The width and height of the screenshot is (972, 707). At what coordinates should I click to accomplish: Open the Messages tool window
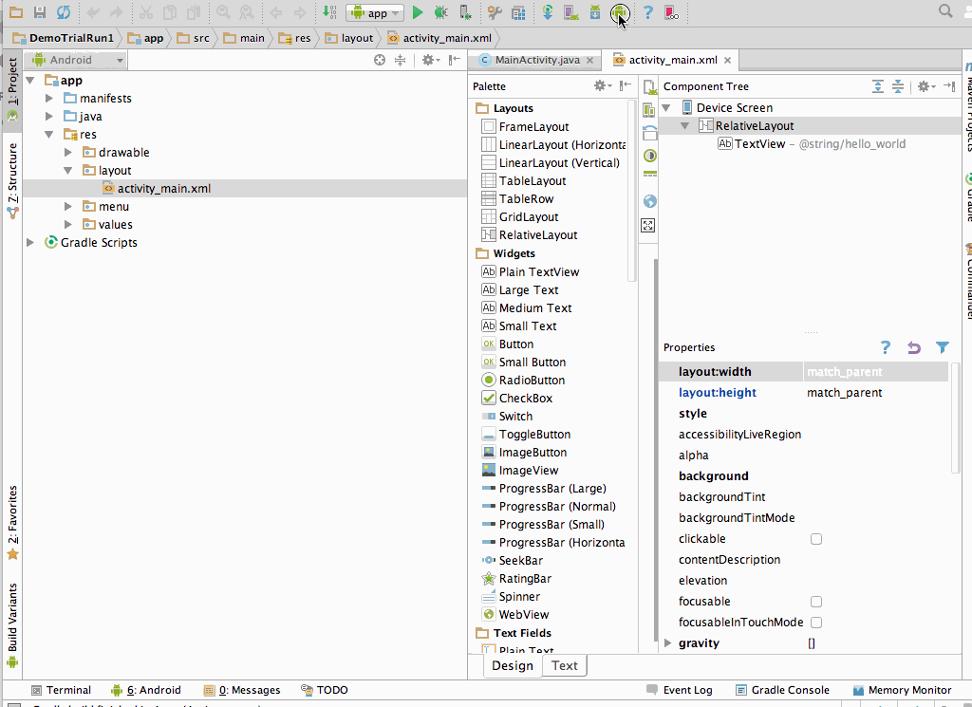(x=242, y=690)
